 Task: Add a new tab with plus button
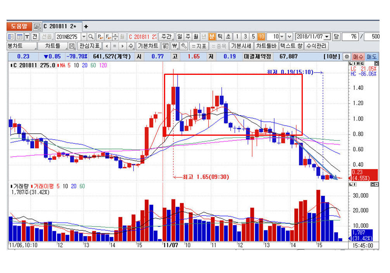86,26
